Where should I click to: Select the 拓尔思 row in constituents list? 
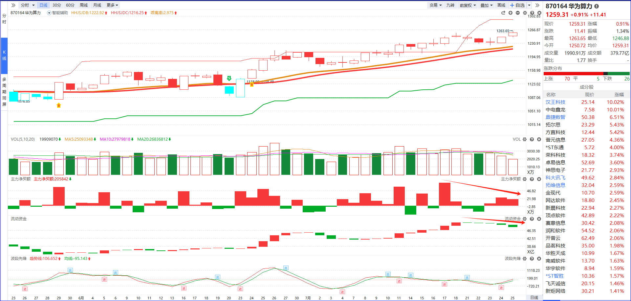587,125
